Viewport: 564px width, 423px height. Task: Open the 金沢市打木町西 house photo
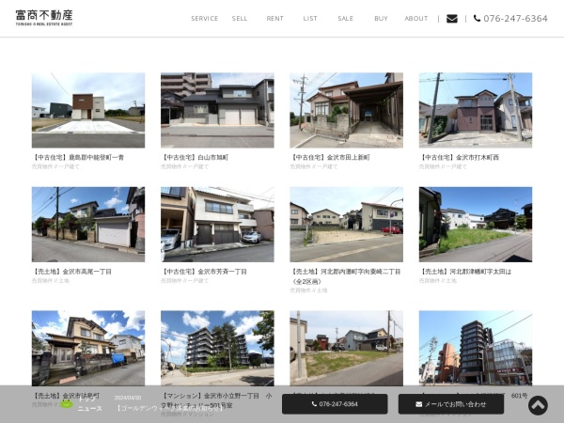tap(476, 110)
